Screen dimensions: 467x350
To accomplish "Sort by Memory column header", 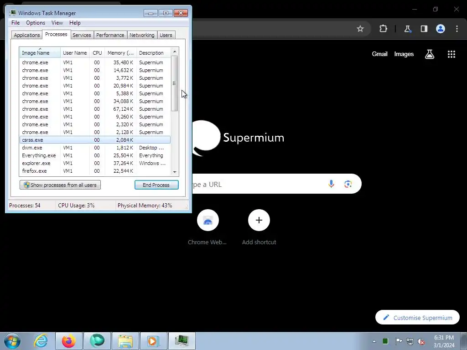I will 120,53.
